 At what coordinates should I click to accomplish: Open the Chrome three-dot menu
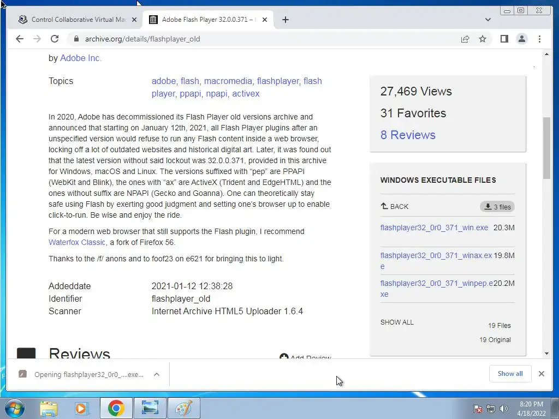pos(539,39)
